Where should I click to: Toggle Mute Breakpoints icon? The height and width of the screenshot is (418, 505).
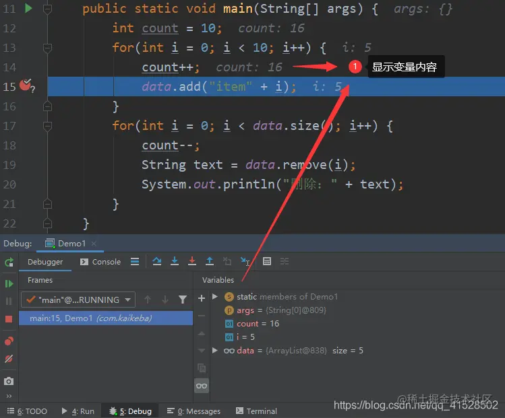(x=9, y=359)
